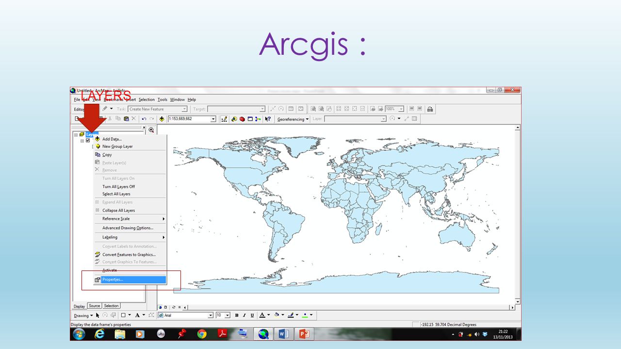
Task: Switch to the Source tab
Action: [x=94, y=306]
